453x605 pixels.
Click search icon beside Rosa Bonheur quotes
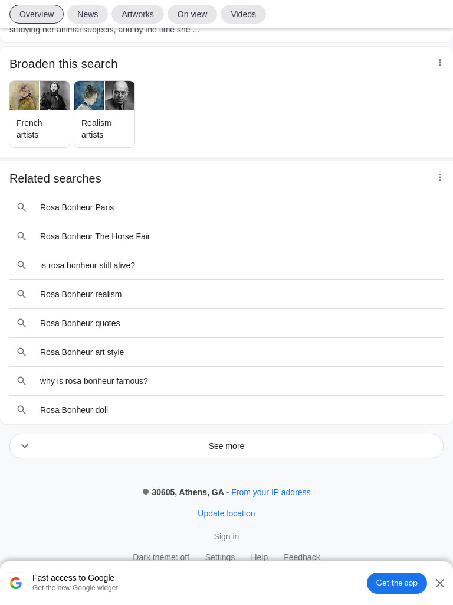pos(22,323)
